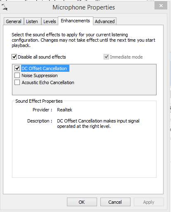Select the highlighted DC Offset Cancellation label
Image resolution: width=171 pixels, height=212 pixels.
pos(45,68)
